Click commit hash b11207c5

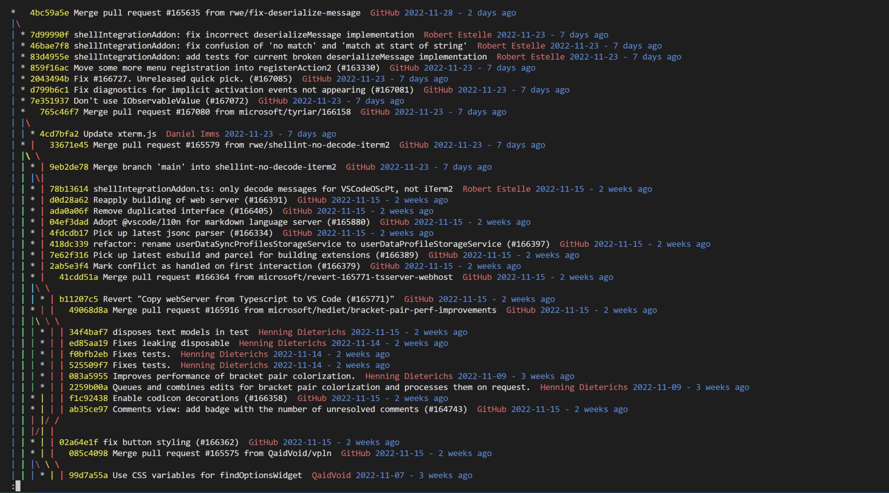[x=79, y=299]
